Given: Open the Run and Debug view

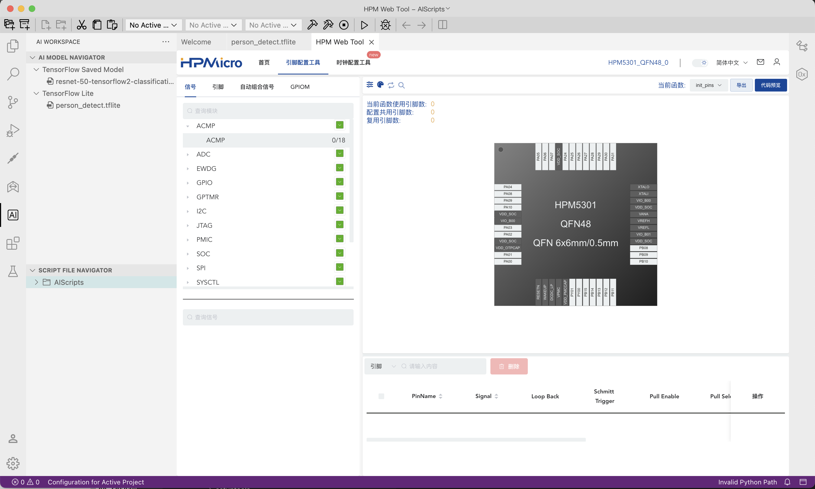Looking at the screenshot, I should 13,131.
